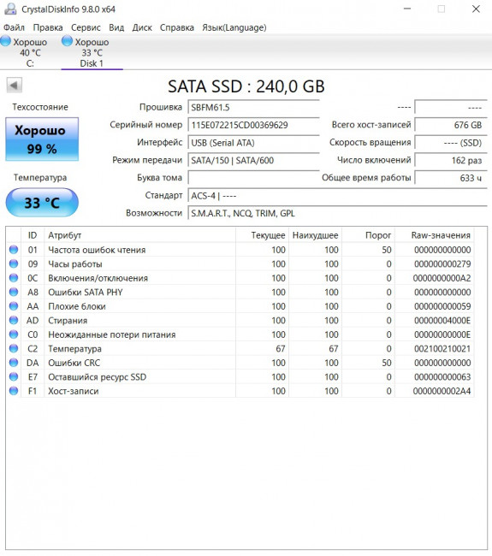Open the Справка menu
The width and height of the screenshot is (492, 556).
pyautogui.click(x=176, y=27)
